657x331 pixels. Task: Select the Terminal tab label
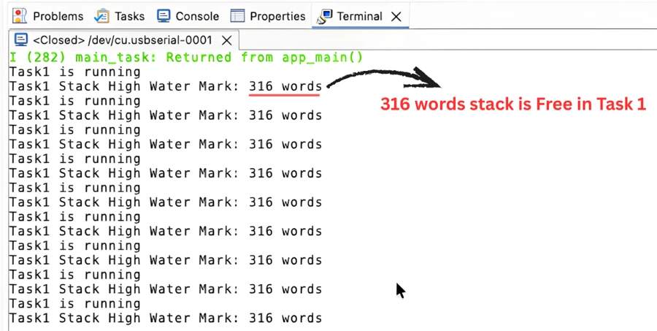pyautogui.click(x=360, y=15)
